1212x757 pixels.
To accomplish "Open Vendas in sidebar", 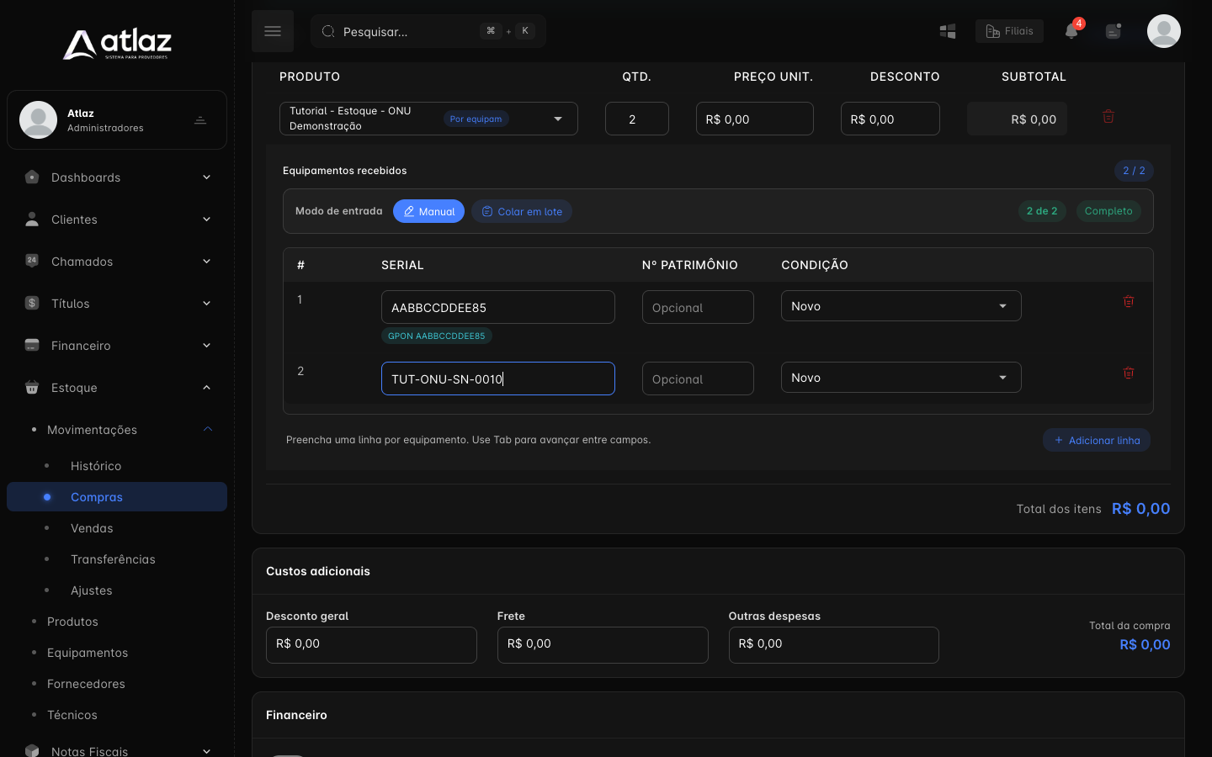I will [92, 528].
